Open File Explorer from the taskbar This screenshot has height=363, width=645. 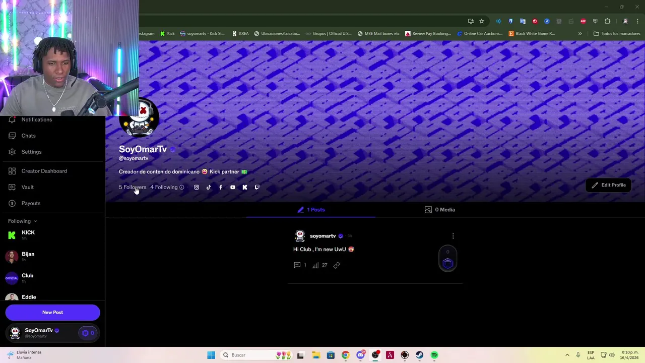(315, 355)
